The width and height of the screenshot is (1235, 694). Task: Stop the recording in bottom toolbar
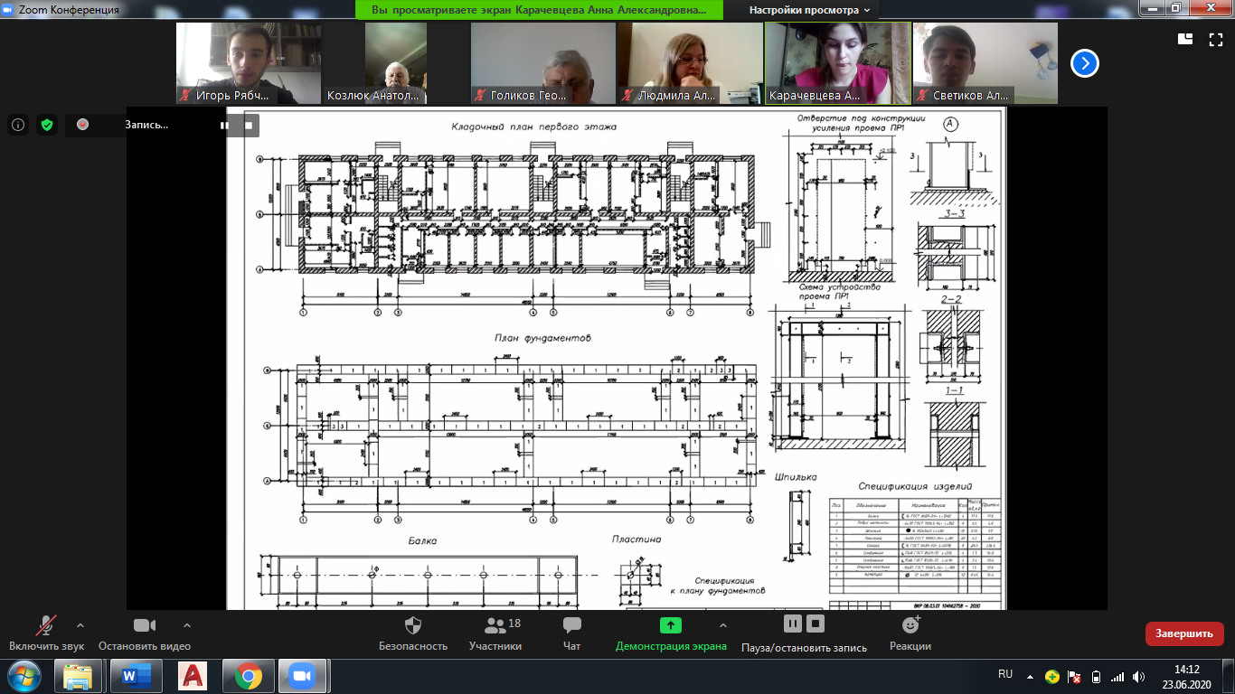(x=815, y=624)
